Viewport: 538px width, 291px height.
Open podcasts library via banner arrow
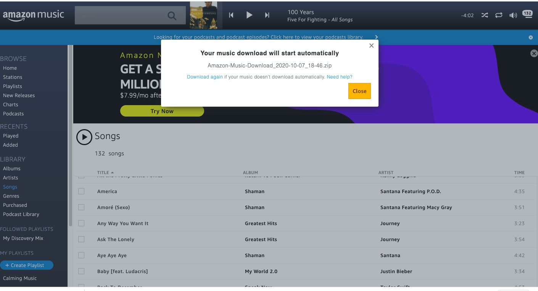click(x=376, y=37)
